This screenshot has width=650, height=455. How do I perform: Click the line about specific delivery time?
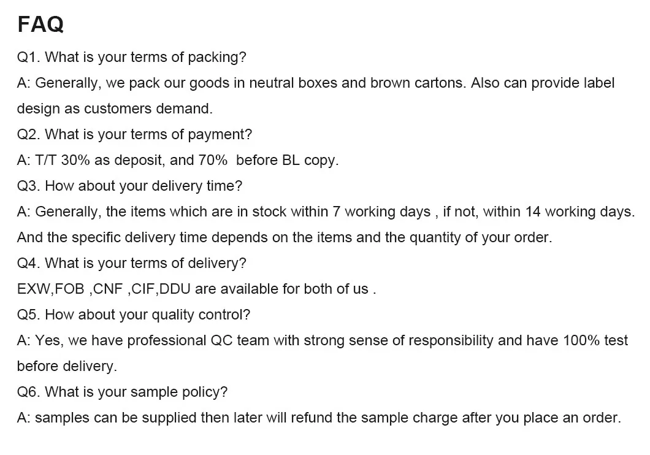285,237
